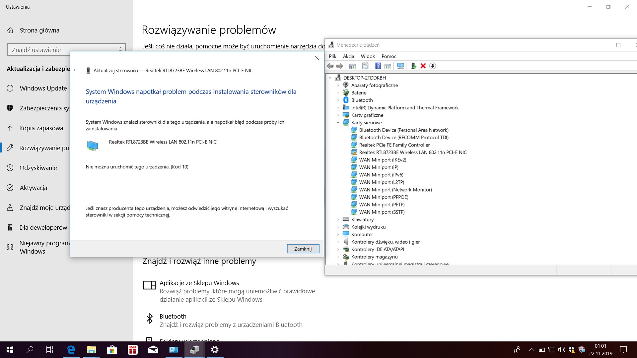Open the Akcja menu
Screen dimensions: 637x358
coord(348,56)
